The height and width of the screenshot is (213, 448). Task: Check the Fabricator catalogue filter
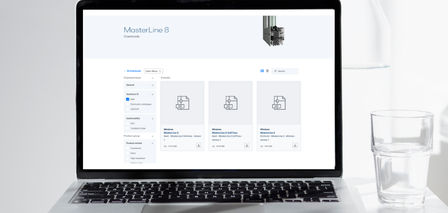[x=128, y=104]
